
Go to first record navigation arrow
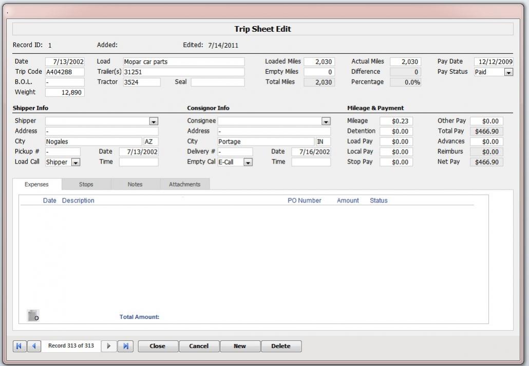(x=19, y=346)
